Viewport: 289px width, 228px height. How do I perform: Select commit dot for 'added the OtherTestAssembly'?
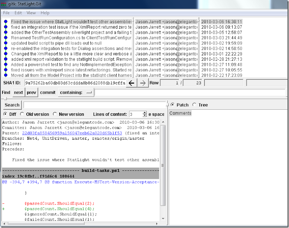coord(6,32)
